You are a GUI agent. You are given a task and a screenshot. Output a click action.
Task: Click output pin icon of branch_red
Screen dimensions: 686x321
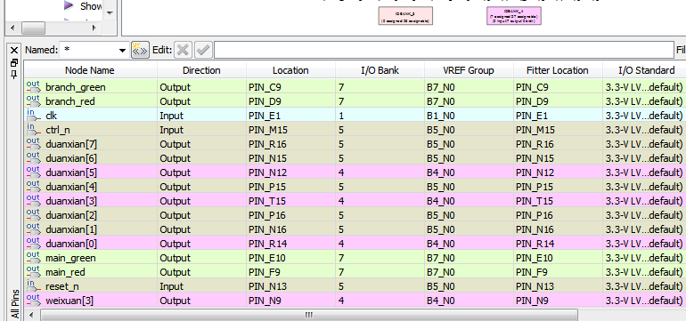(33, 100)
